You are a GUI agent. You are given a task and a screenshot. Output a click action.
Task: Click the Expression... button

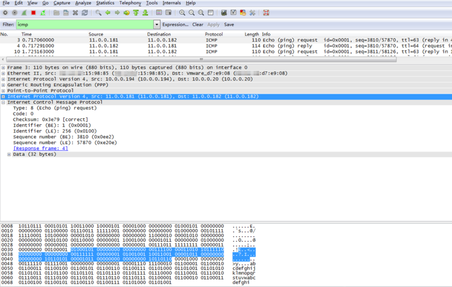[175, 25]
